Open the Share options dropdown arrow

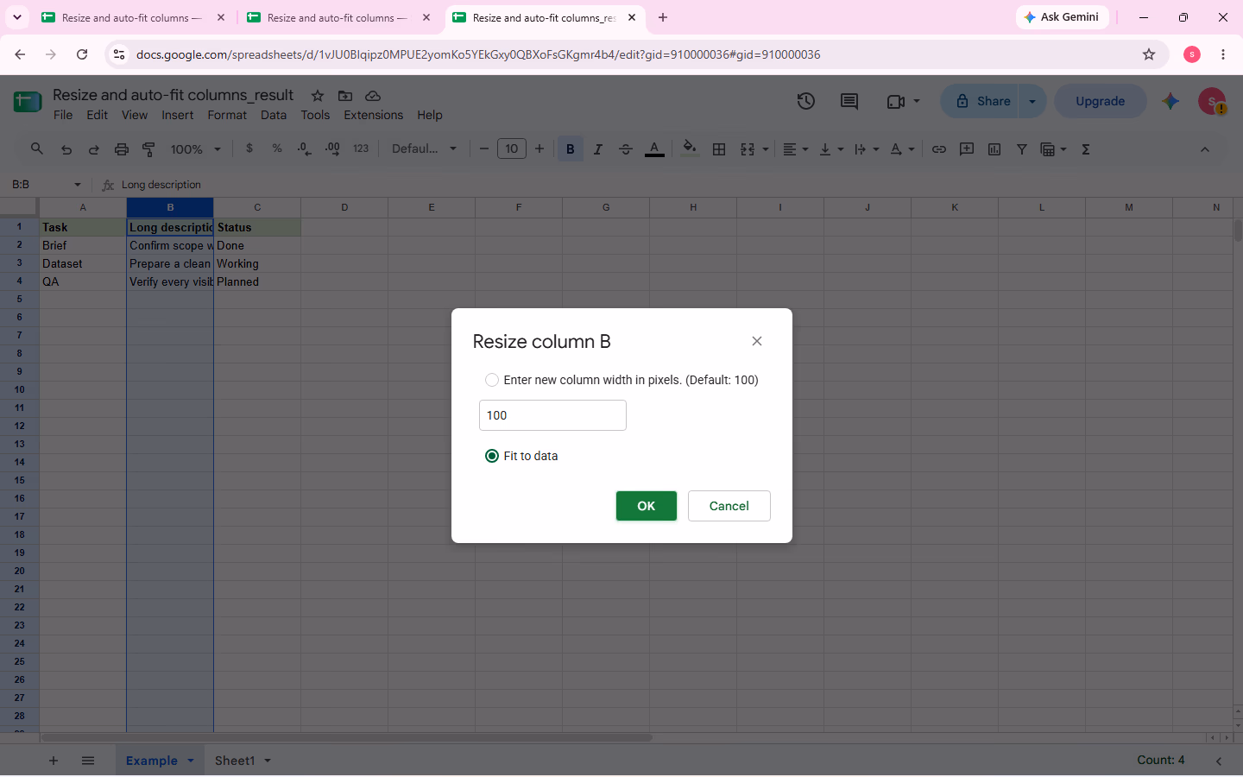click(x=1032, y=101)
